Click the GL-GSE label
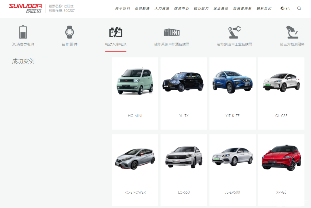The image size is (311, 208). pos(281,116)
